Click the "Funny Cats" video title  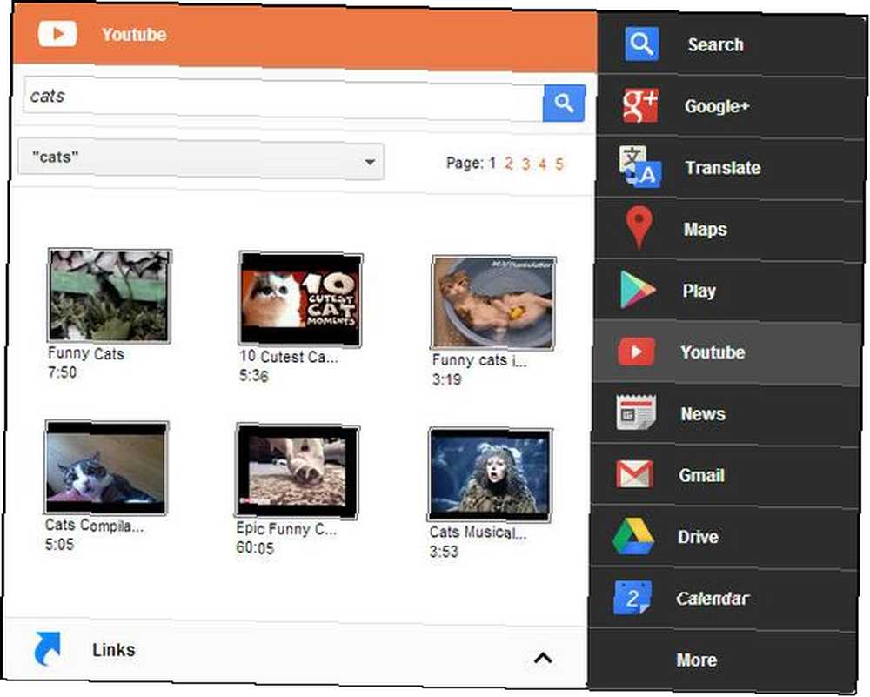(86, 353)
